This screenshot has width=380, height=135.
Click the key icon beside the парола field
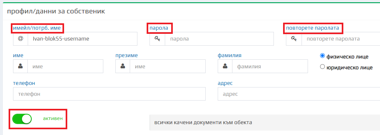(157, 39)
